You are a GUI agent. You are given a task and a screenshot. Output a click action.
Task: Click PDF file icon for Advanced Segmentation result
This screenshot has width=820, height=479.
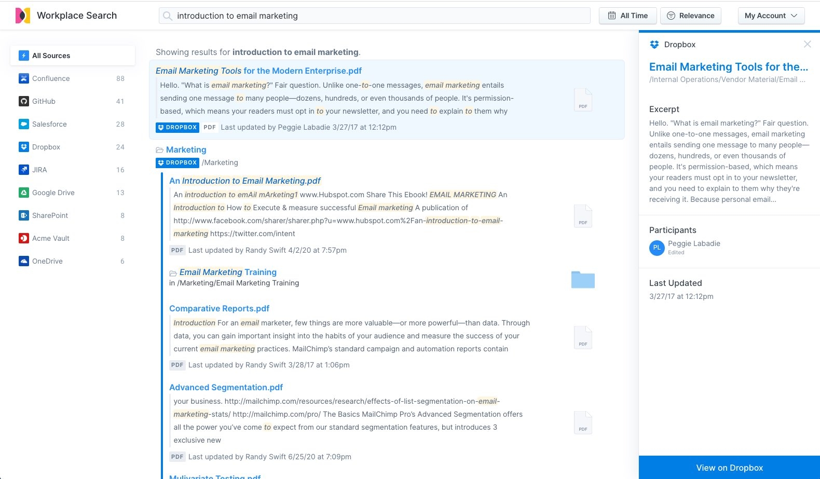click(x=583, y=422)
